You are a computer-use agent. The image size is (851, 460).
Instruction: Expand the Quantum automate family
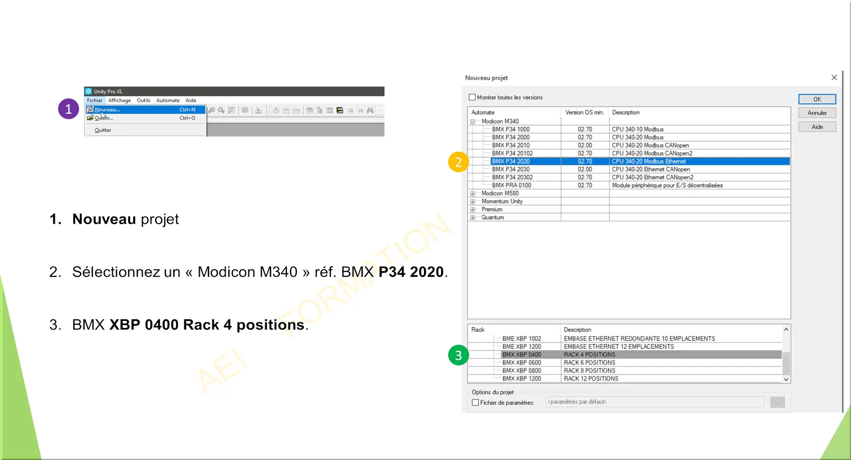[x=473, y=218]
